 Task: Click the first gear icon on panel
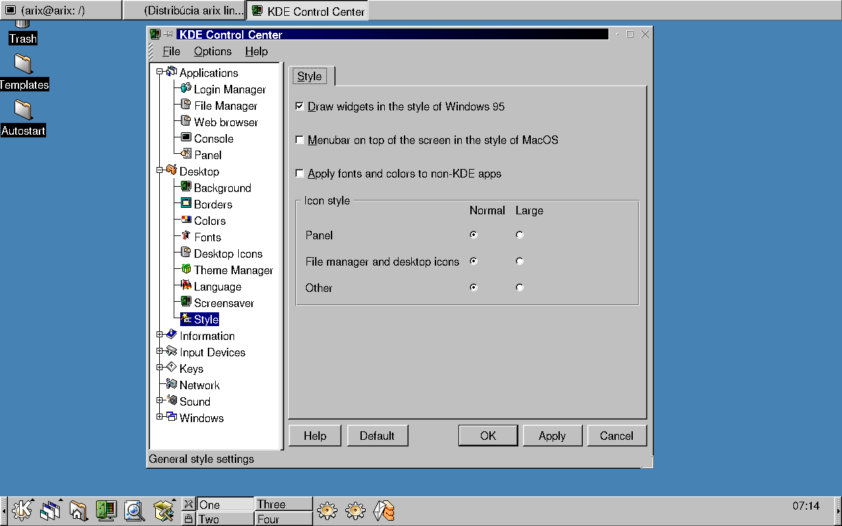click(x=327, y=510)
